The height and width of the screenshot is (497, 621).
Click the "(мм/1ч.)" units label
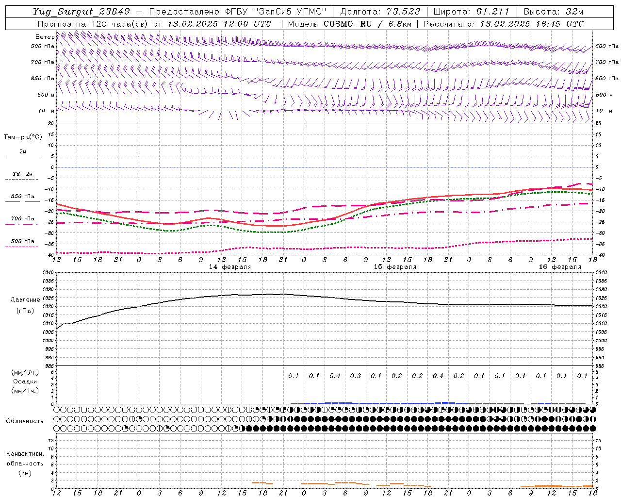pos(25,391)
